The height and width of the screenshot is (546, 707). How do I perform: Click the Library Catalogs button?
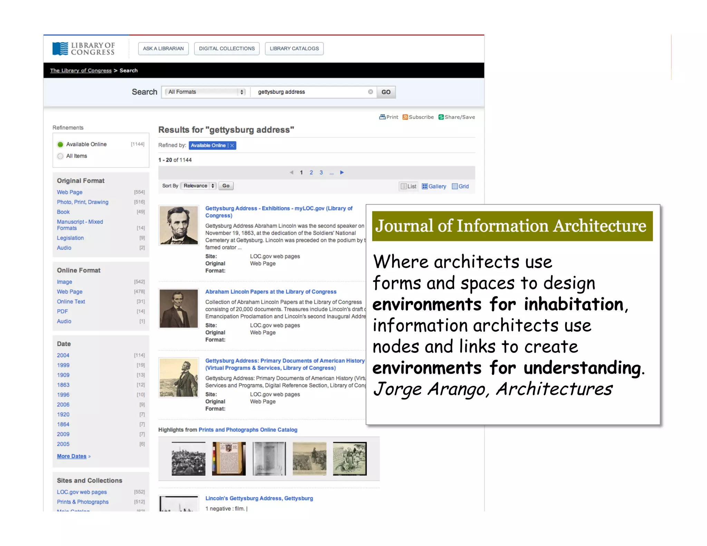(294, 49)
